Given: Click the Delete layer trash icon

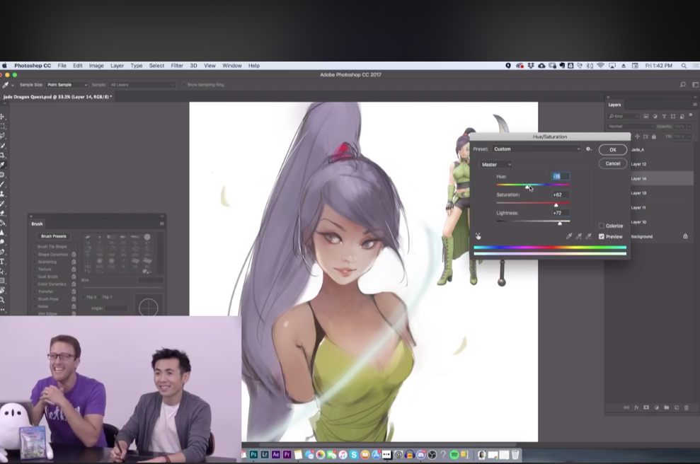Looking at the screenshot, I should (686, 407).
